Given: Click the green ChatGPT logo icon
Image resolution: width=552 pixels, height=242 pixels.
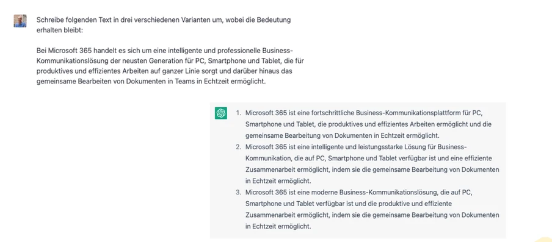Looking at the screenshot, I should tap(220, 113).
